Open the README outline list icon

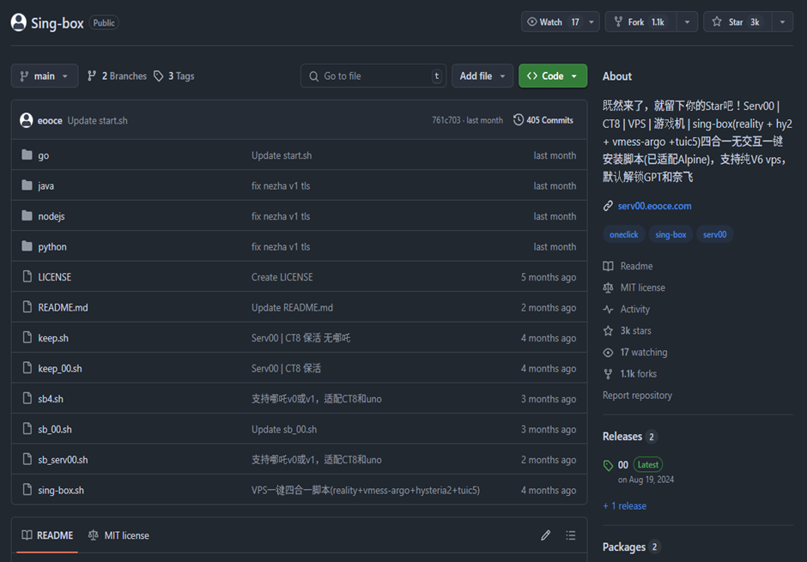tap(571, 535)
